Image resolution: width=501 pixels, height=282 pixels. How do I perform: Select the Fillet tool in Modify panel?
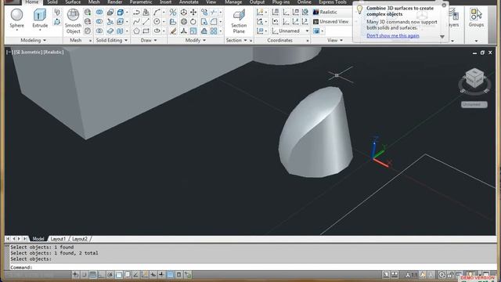pos(214,21)
